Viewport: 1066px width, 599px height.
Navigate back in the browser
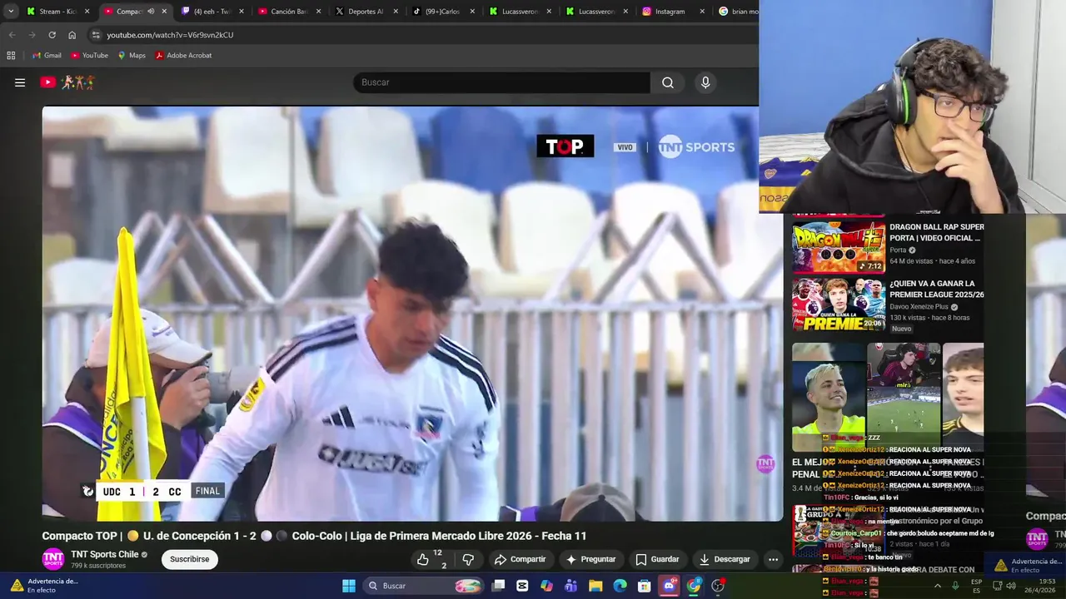[x=12, y=35]
